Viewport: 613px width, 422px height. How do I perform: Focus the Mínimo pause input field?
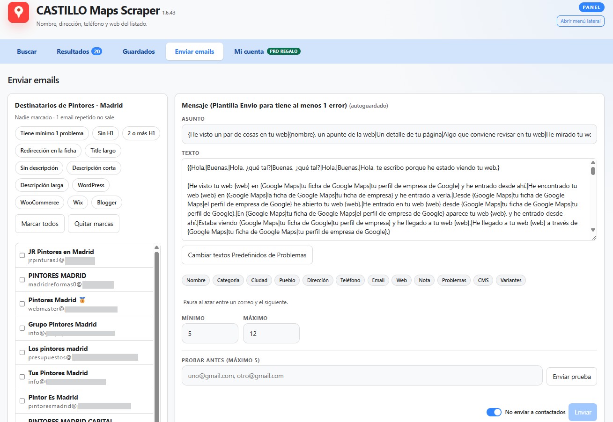[210, 334]
